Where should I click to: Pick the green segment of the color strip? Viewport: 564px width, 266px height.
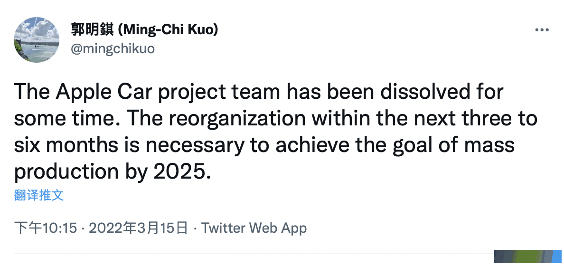(x=526, y=256)
